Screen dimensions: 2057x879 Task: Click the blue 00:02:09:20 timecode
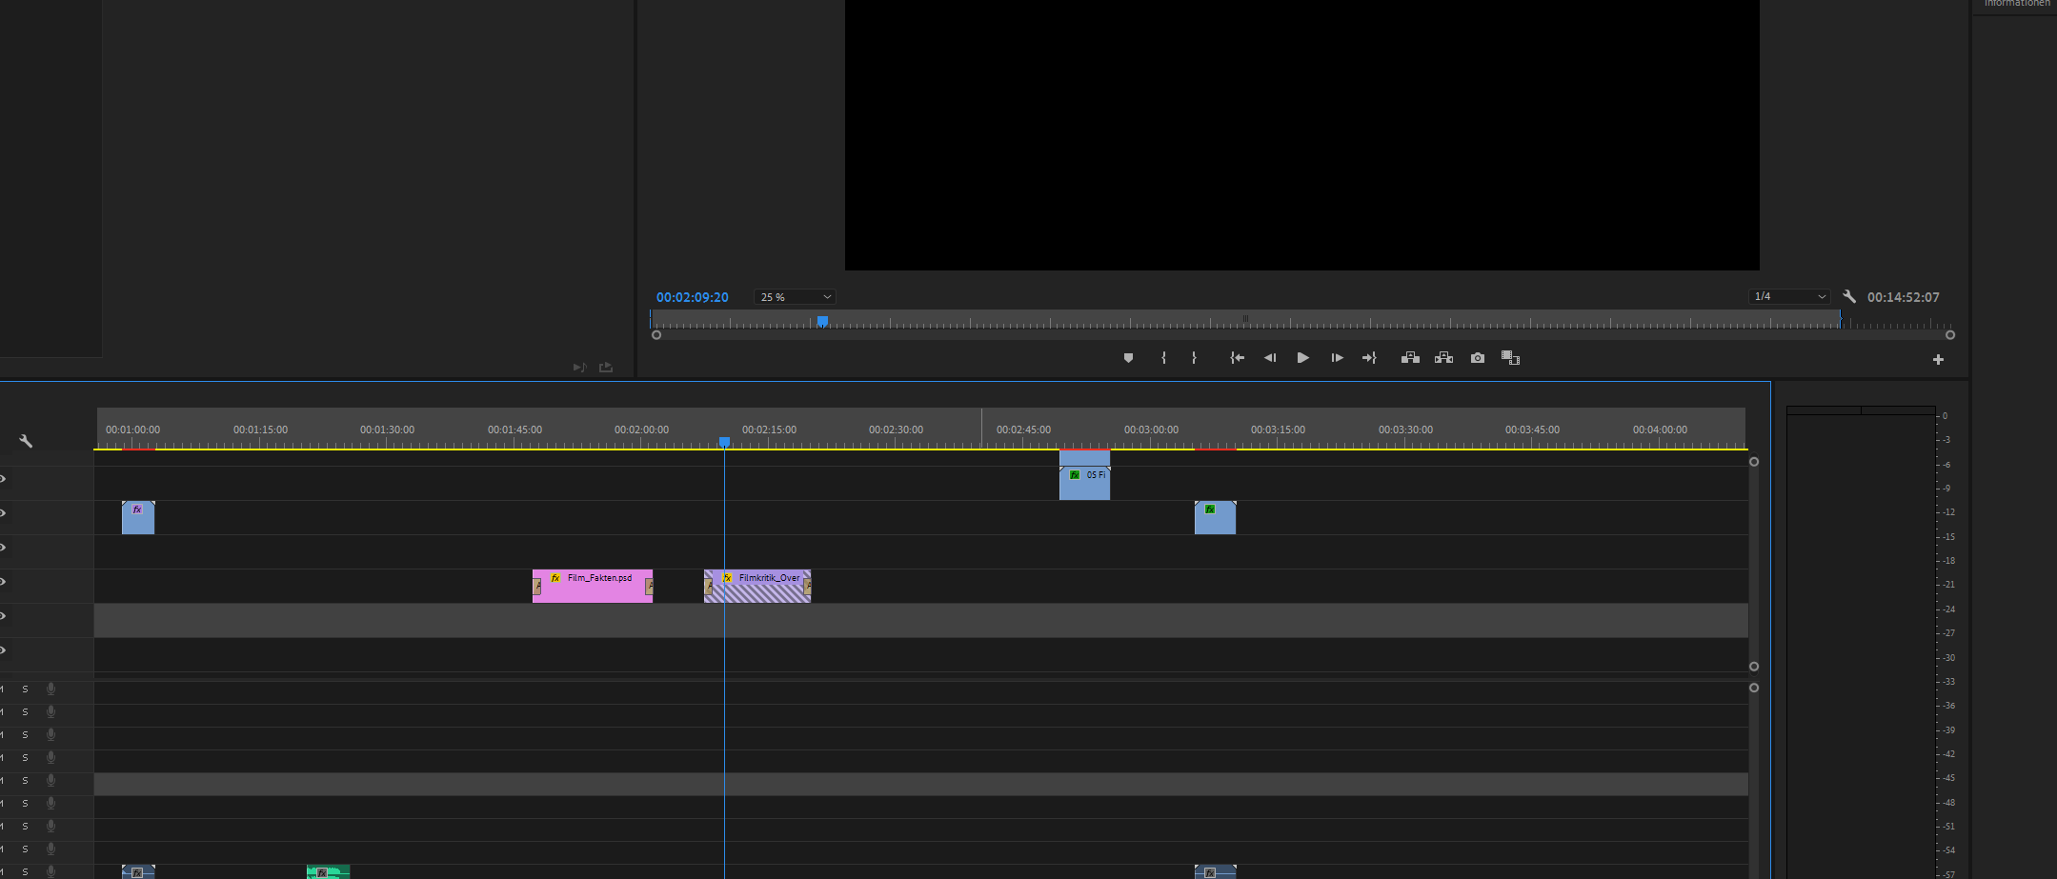tap(692, 297)
